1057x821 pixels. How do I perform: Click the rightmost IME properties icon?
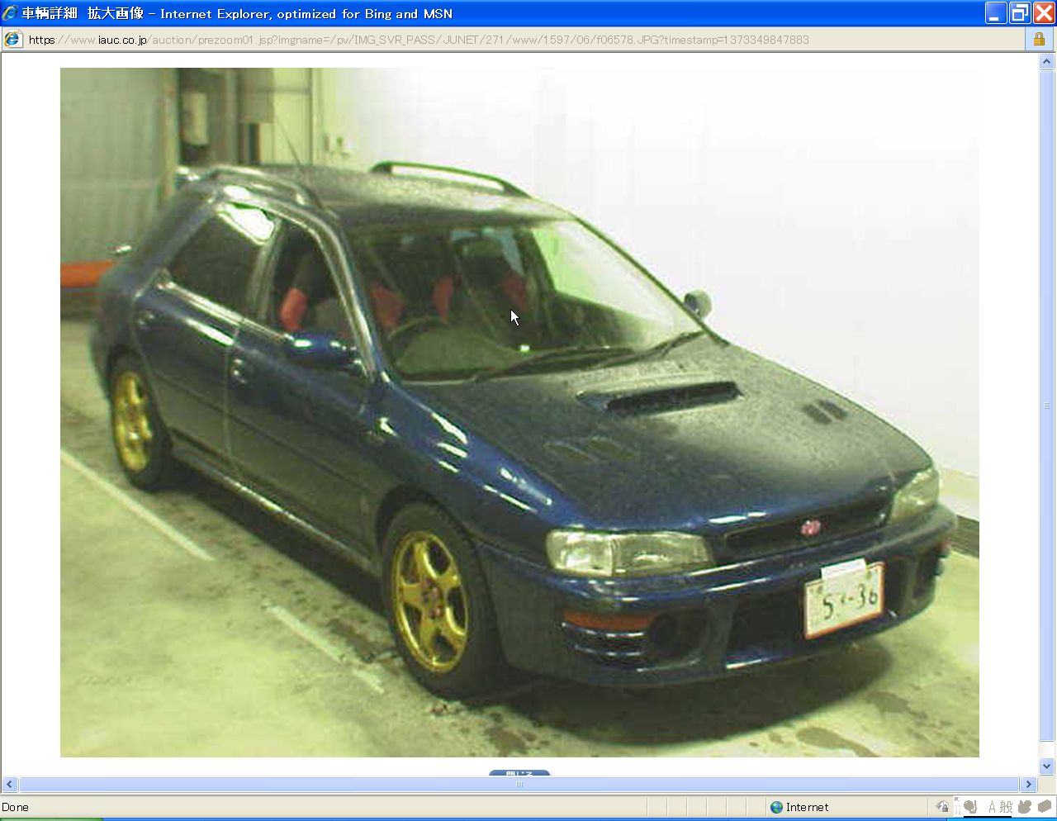tap(1045, 807)
